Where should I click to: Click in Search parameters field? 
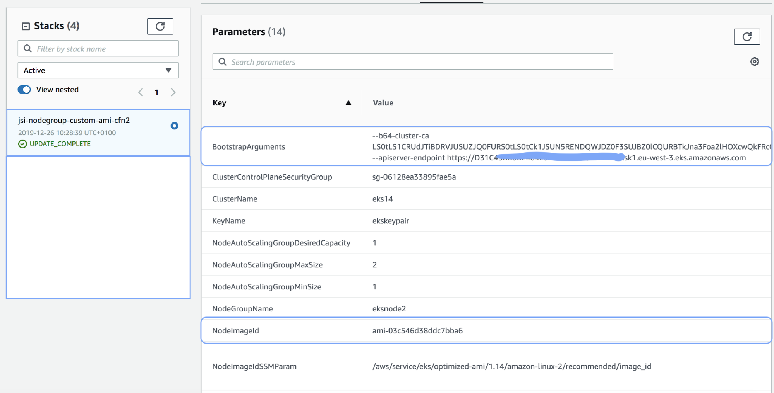[x=418, y=62]
